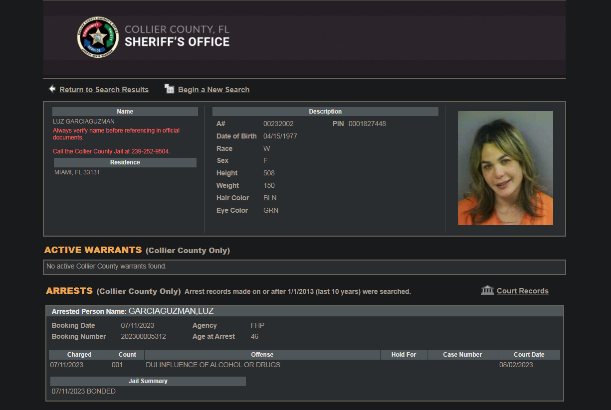611x410 pixels.
Task: Click the Case Number column header
Action: tap(462, 355)
